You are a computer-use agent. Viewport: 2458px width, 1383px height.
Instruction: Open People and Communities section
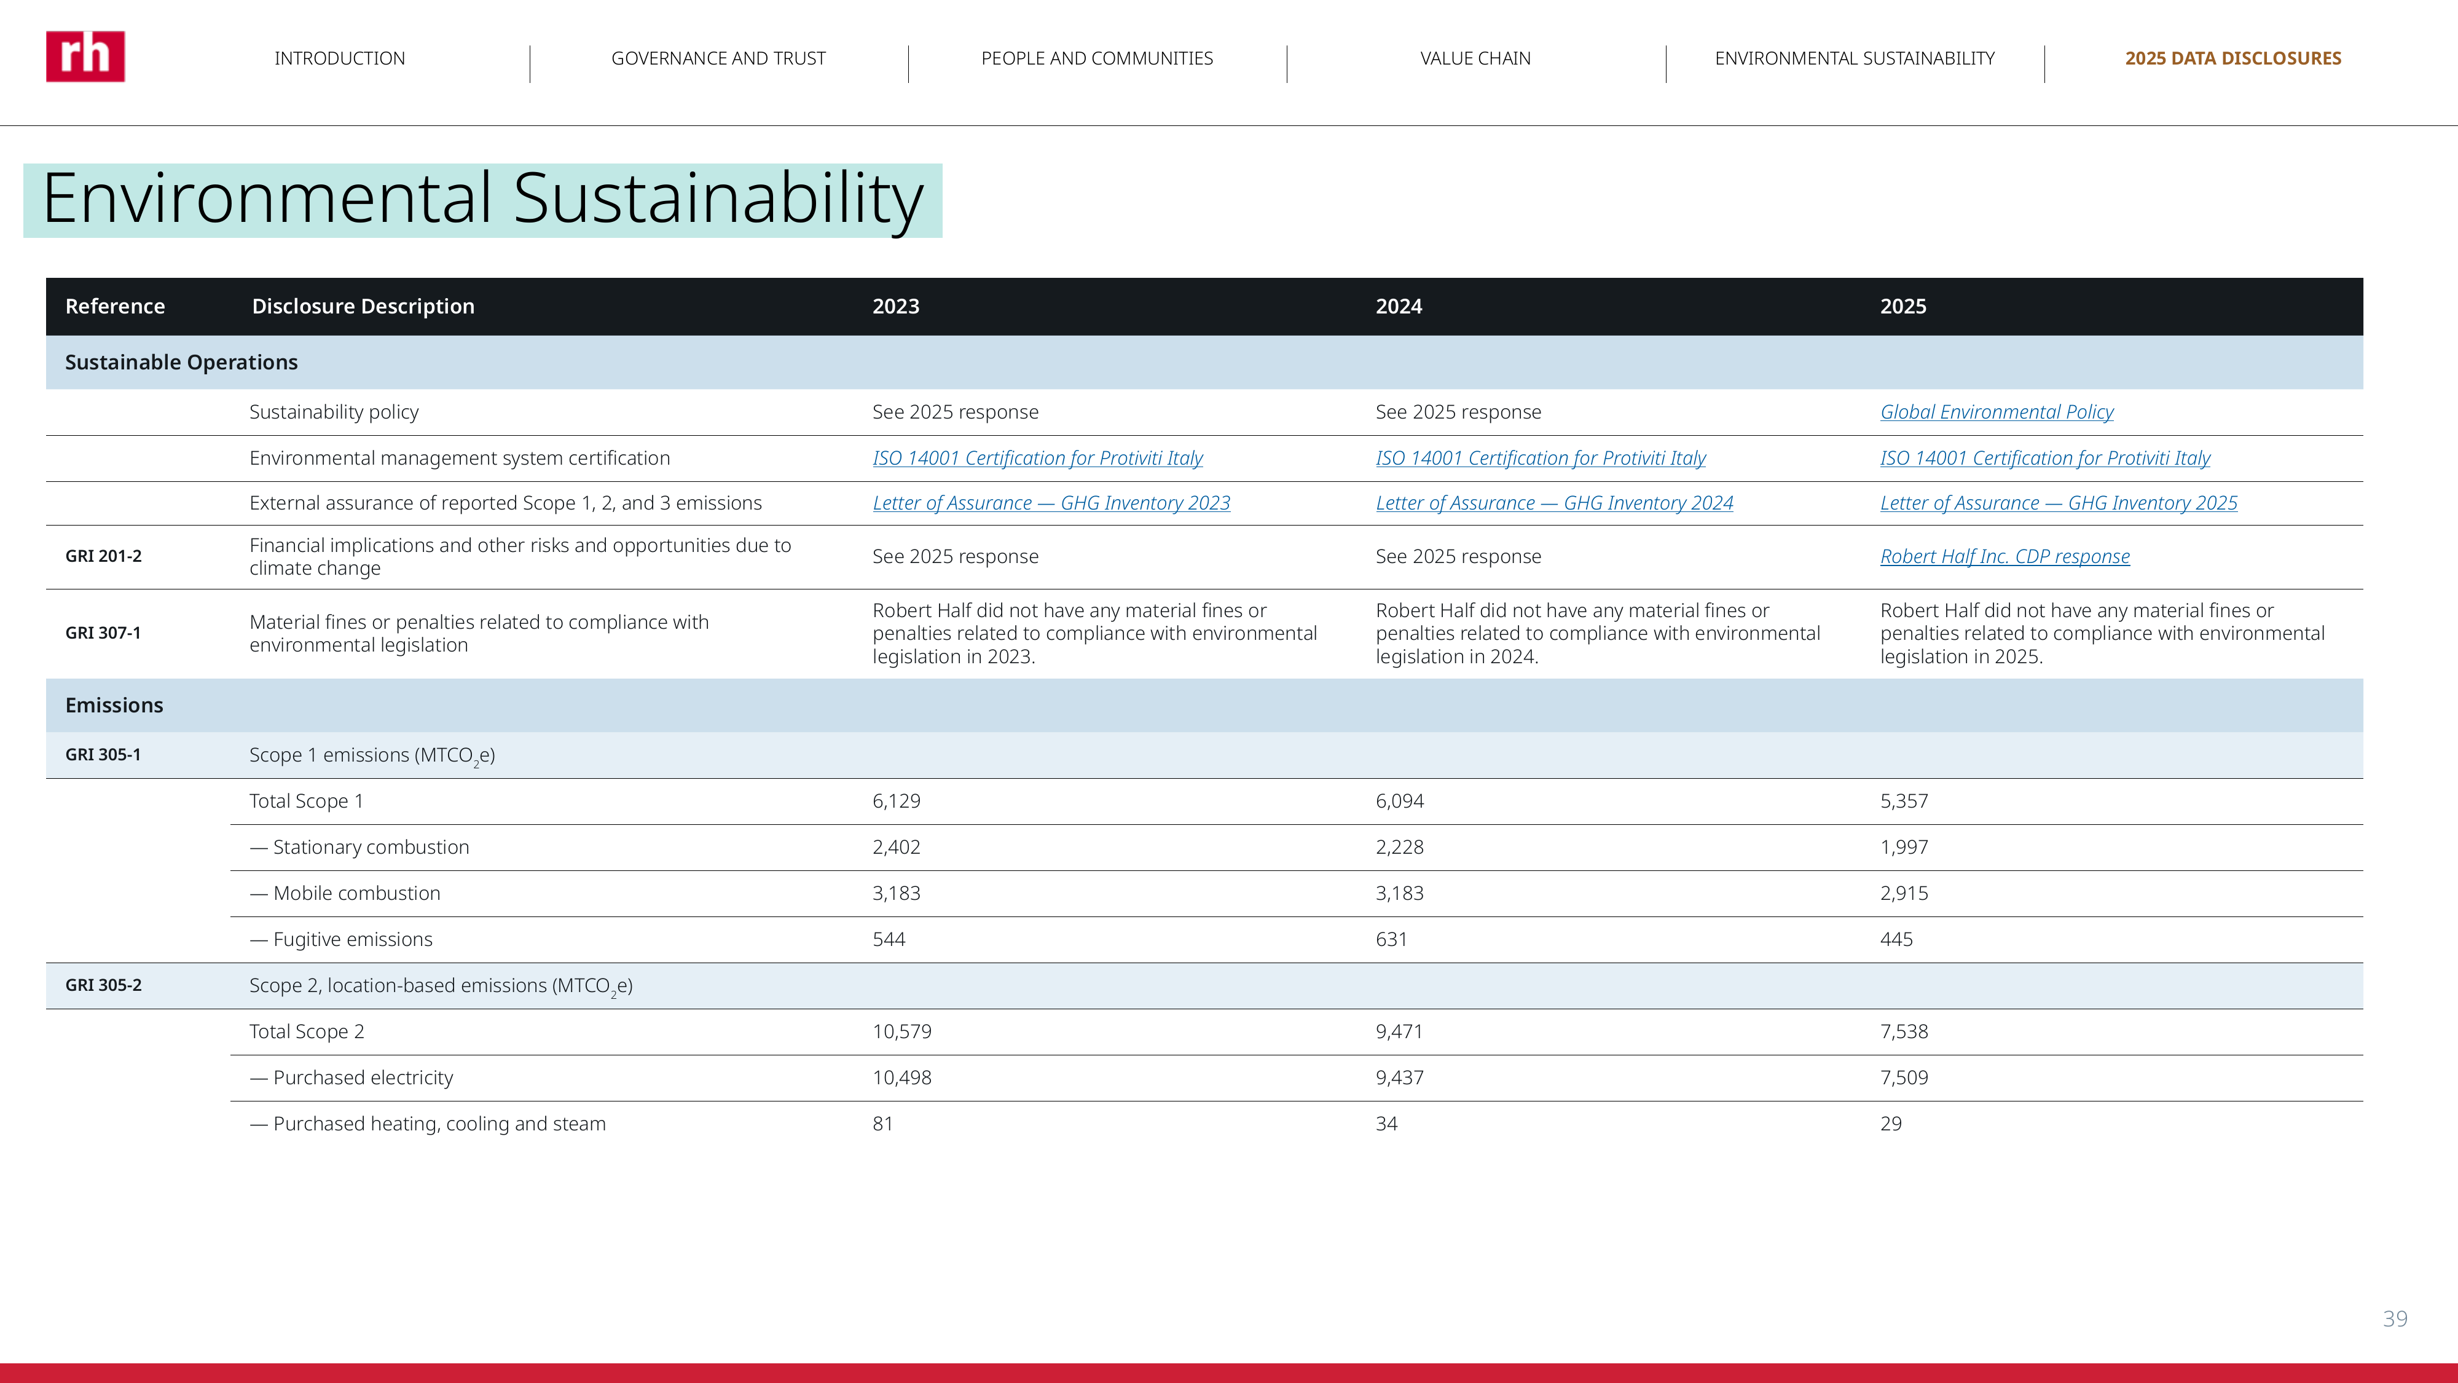coord(1097,58)
